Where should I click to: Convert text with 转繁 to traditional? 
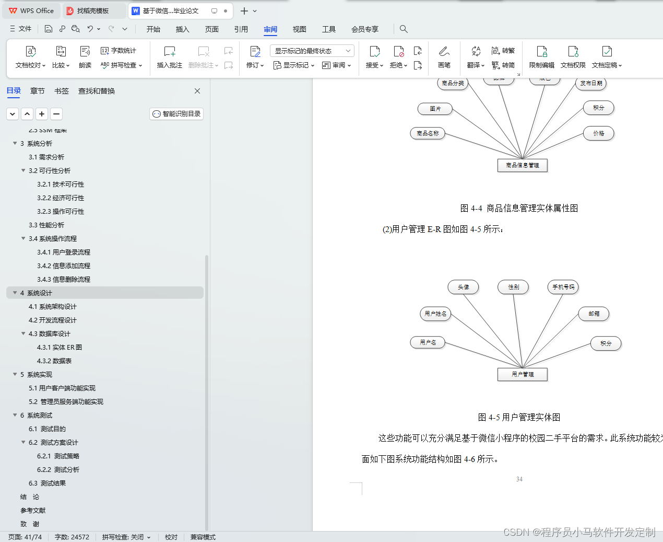tap(503, 51)
